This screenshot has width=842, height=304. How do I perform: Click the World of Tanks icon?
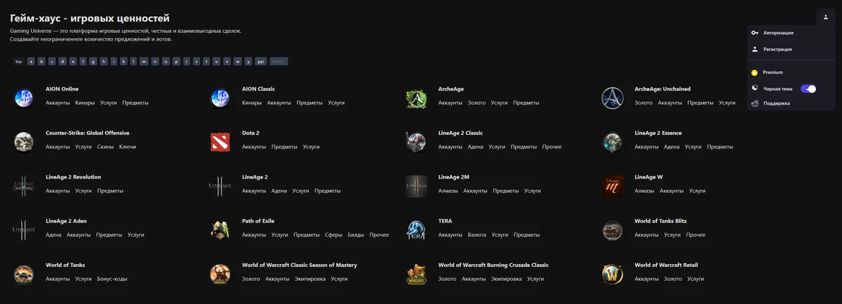(24, 275)
